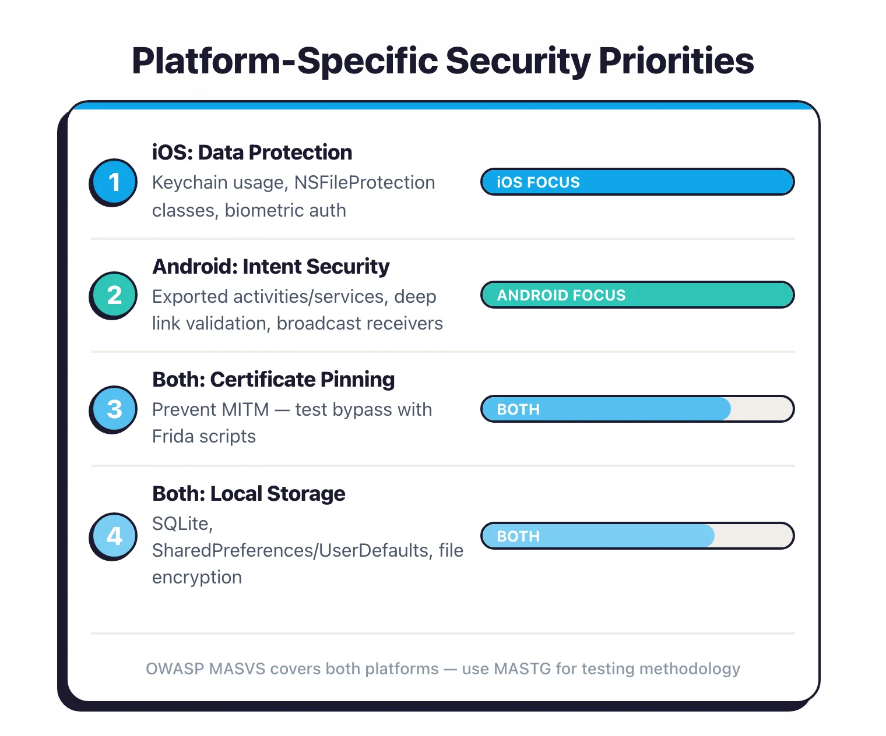Image resolution: width=886 pixels, height=736 pixels.
Task: Click the Exported activities/services description
Action: click(x=297, y=310)
